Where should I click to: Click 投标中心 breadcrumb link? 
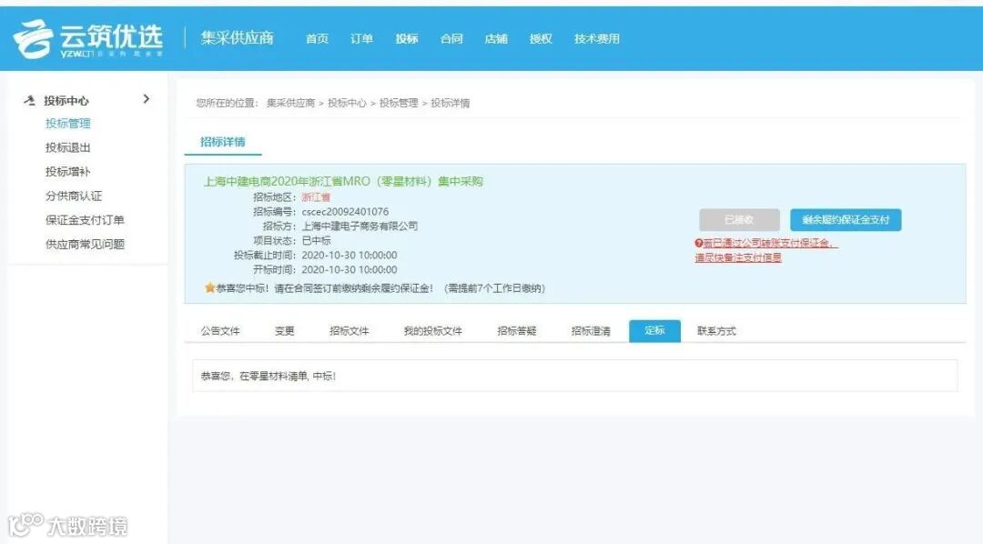pos(347,103)
